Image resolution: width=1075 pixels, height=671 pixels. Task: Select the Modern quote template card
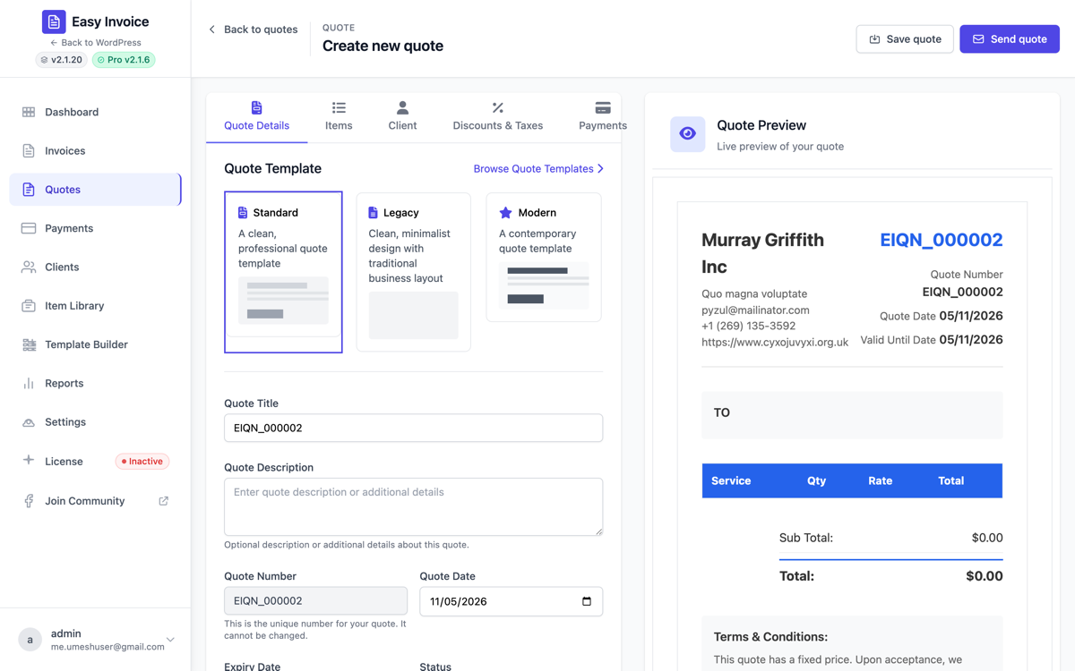(544, 257)
